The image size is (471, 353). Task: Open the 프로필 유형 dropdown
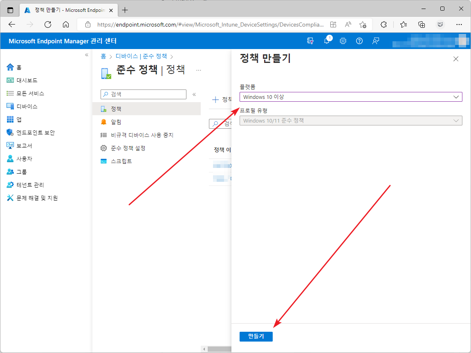(351, 121)
